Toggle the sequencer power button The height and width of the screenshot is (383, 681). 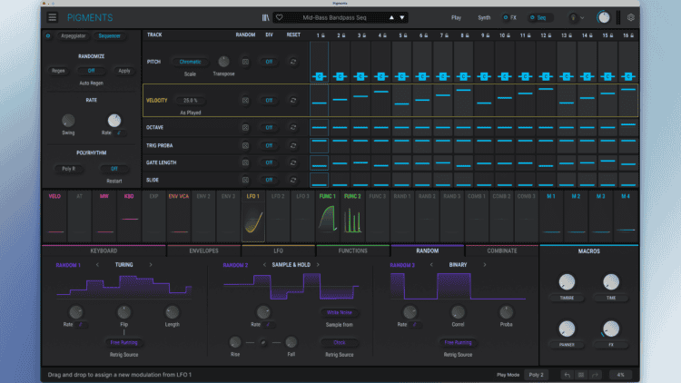coord(48,35)
